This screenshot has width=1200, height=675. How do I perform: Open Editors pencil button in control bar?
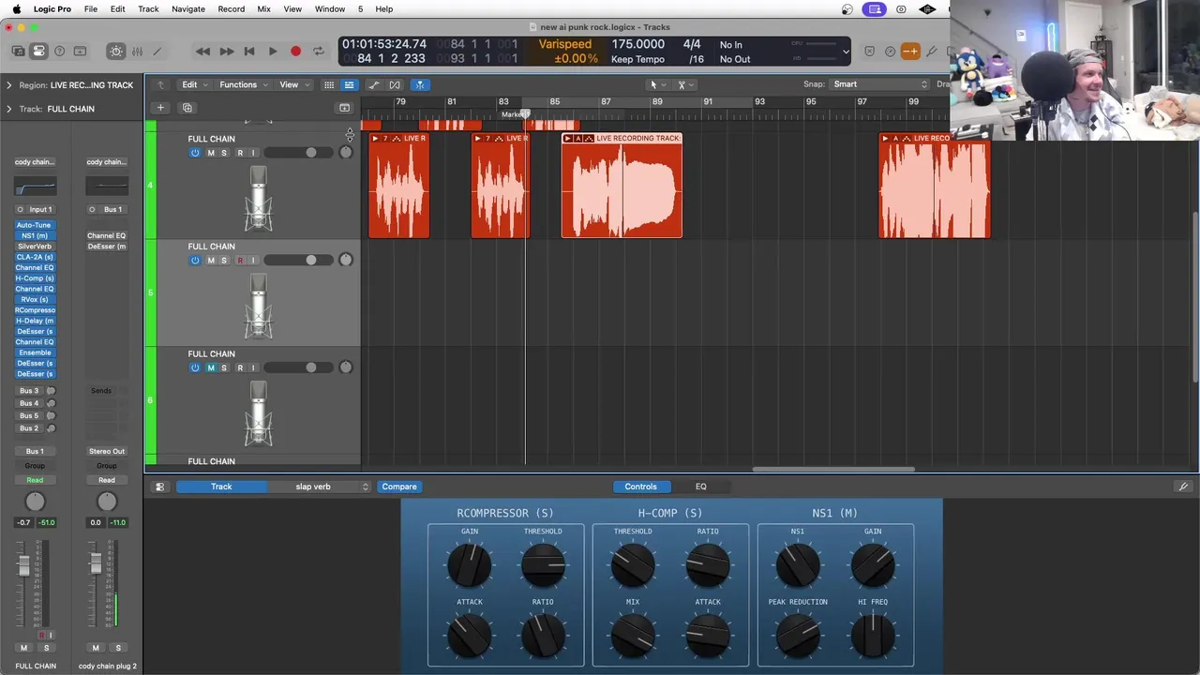point(157,51)
